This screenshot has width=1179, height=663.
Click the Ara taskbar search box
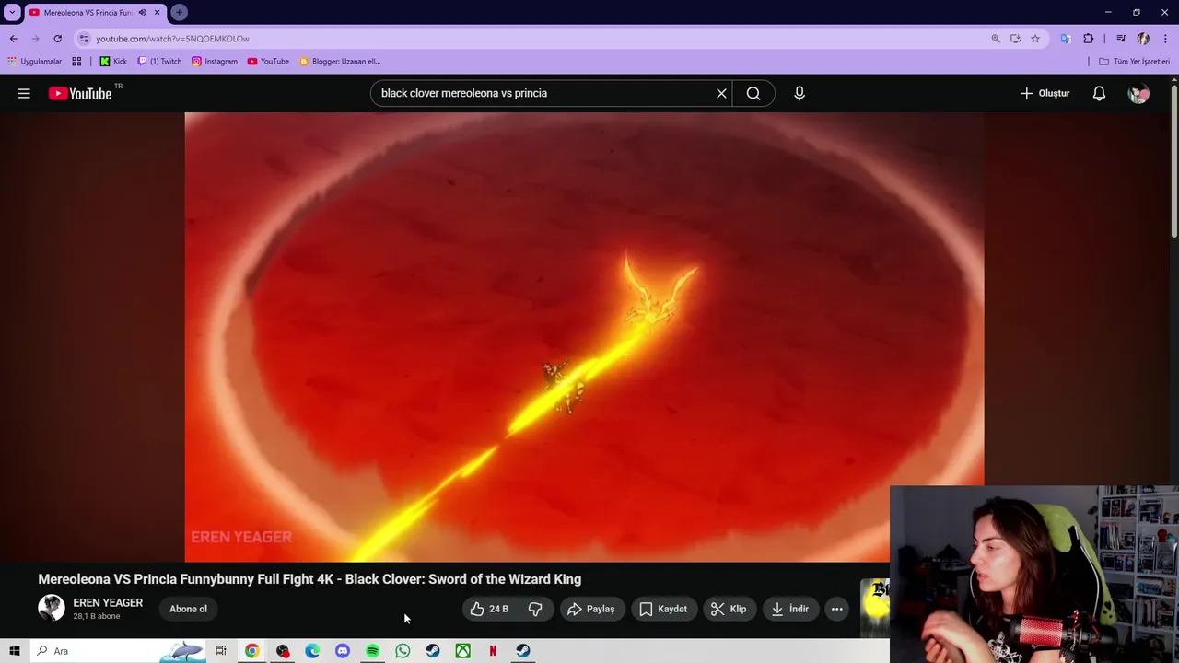tap(118, 651)
